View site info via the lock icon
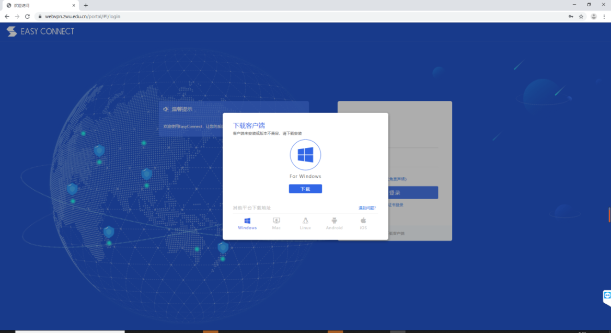 pyautogui.click(x=40, y=16)
